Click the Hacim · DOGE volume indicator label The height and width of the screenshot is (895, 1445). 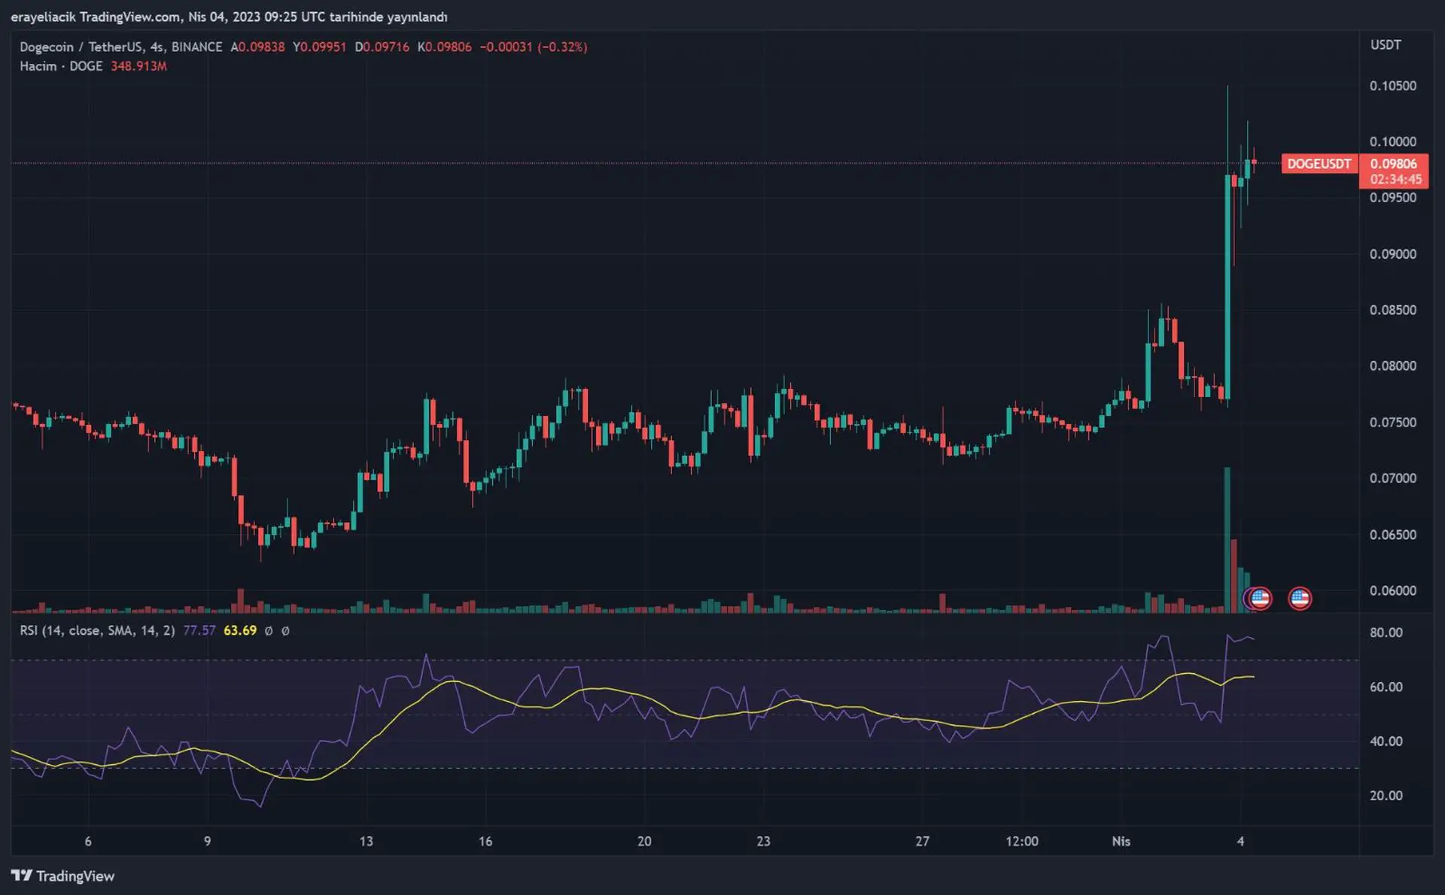pyautogui.click(x=61, y=66)
